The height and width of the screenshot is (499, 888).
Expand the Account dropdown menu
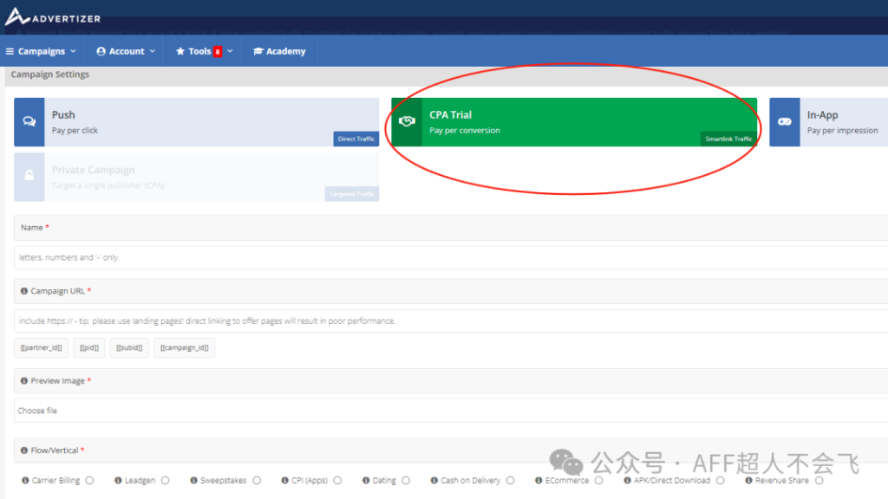126,51
